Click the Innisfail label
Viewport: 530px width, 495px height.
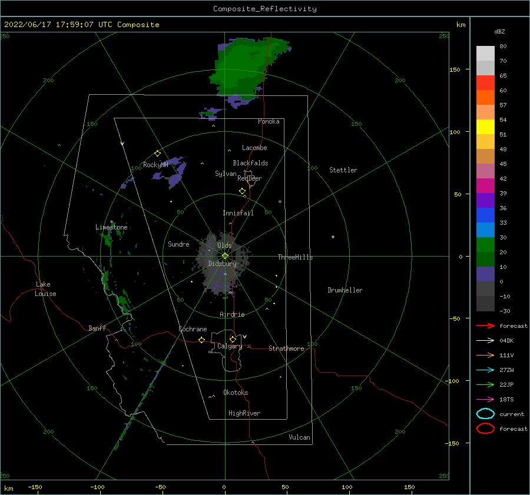[x=238, y=213]
